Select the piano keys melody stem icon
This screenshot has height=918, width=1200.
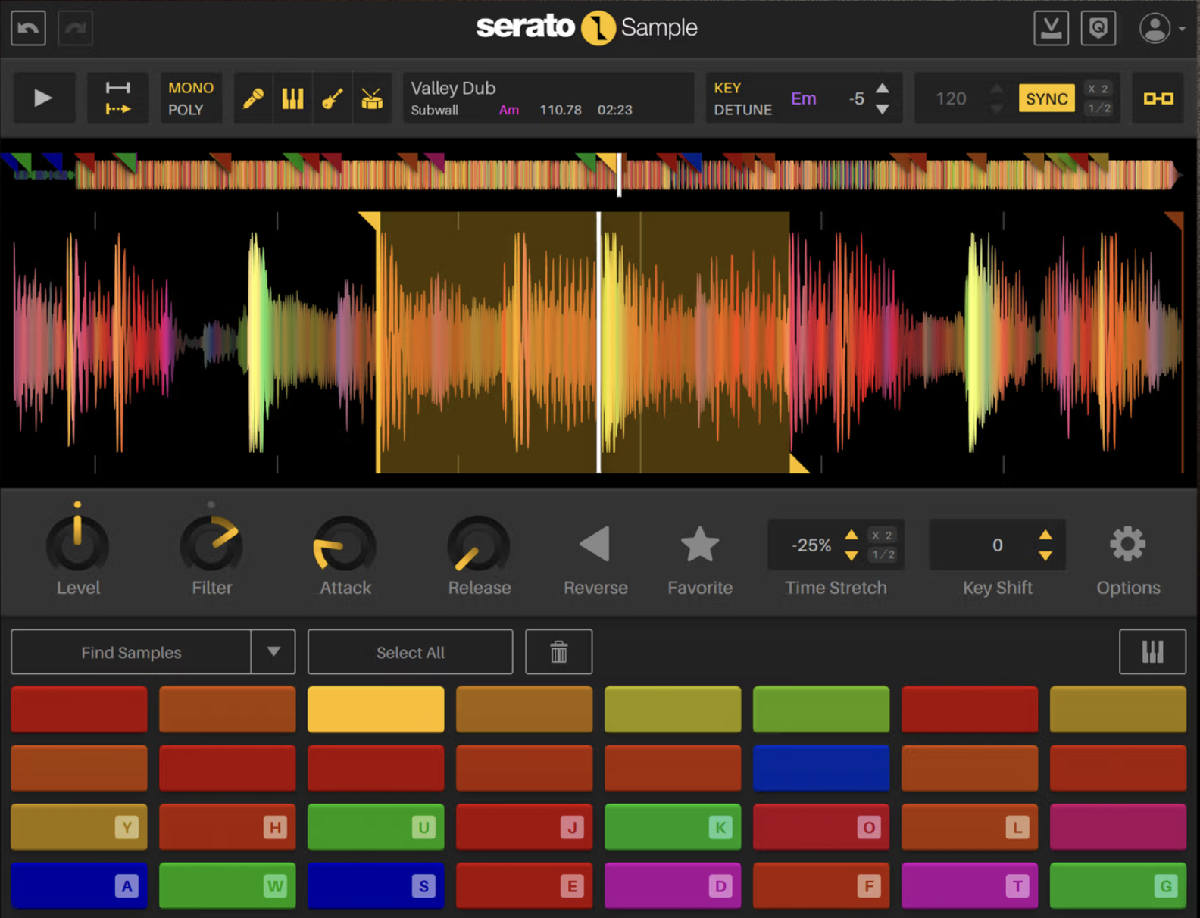(292, 98)
